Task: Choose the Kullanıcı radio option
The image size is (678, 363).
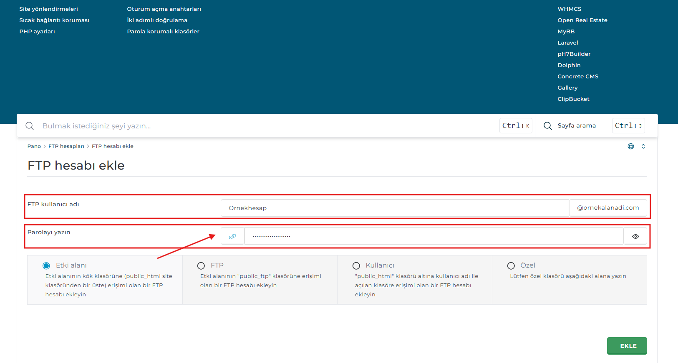Action: coord(356,266)
